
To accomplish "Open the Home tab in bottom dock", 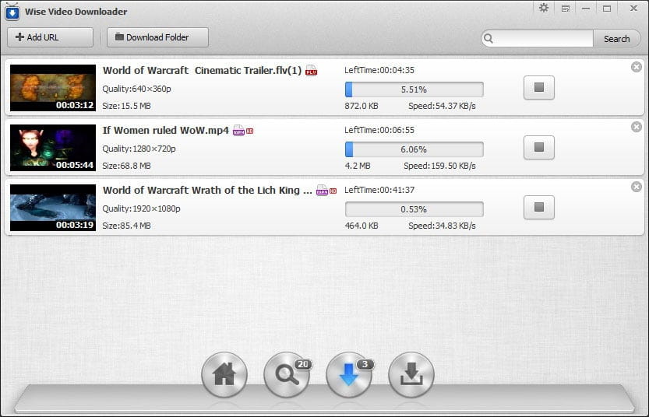I will pyautogui.click(x=224, y=375).
